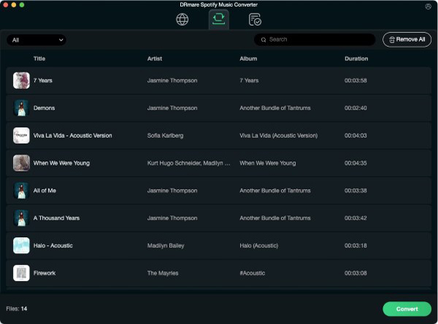Click duration '00:04:35'
This screenshot has height=324, width=438.
point(356,163)
